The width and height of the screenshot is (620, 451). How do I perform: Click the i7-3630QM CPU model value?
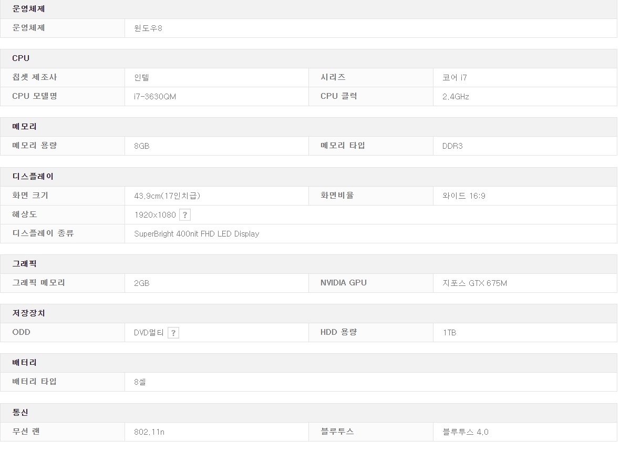click(155, 97)
